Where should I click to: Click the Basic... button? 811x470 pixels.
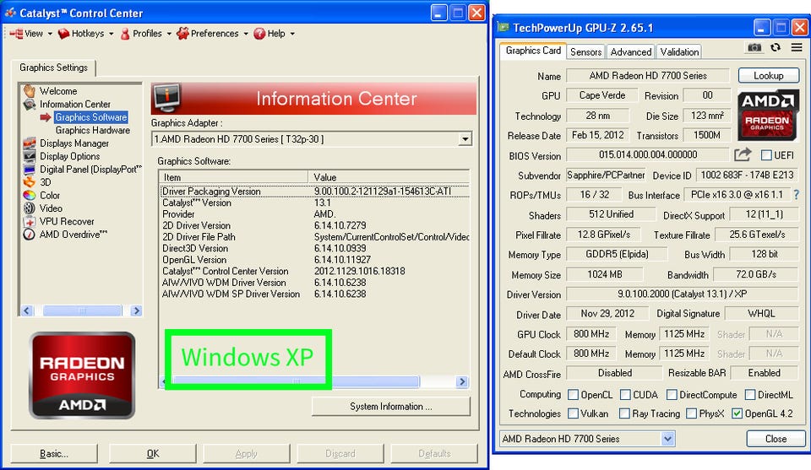tap(54, 453)
